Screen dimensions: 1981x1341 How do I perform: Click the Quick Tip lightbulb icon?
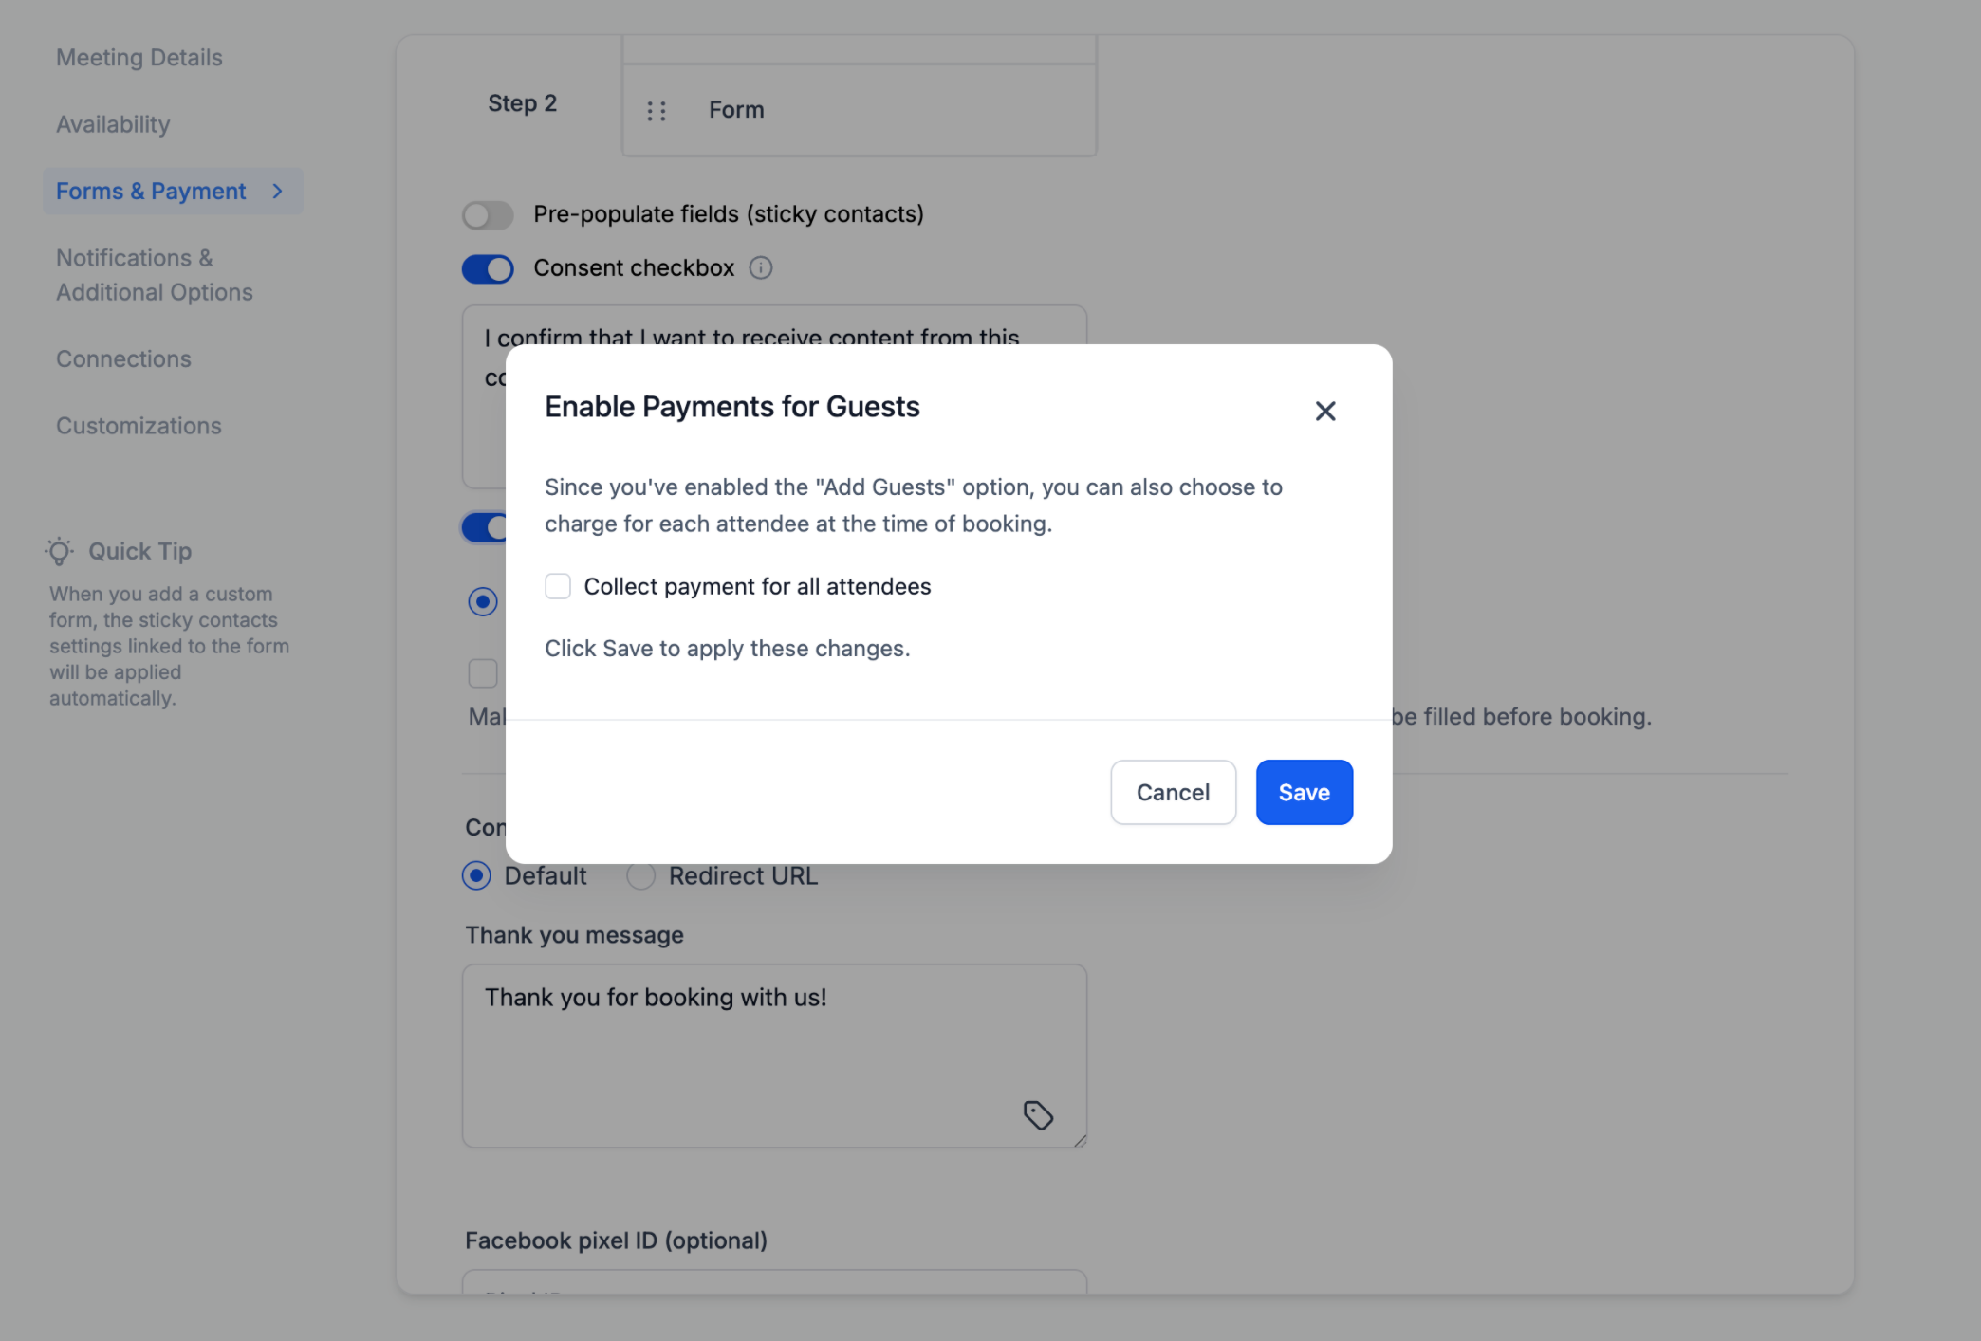[60, 551]
